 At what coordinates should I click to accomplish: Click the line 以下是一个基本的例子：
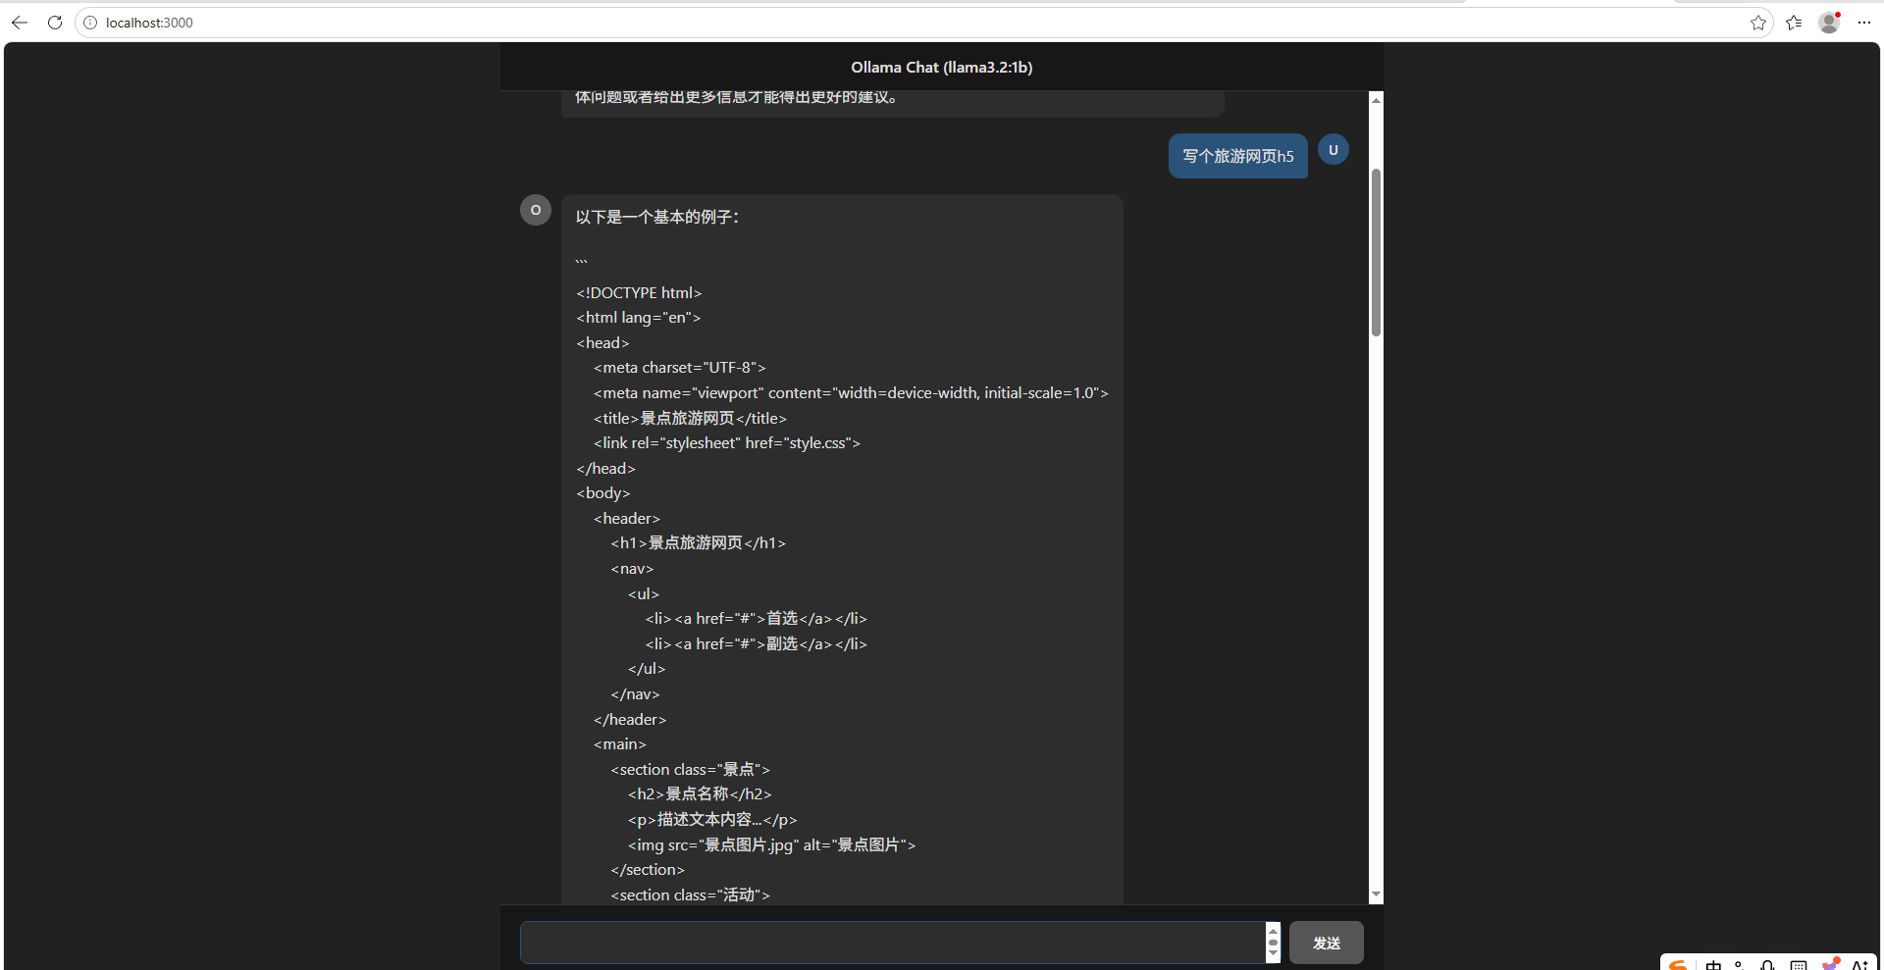[x=658, y=217]
